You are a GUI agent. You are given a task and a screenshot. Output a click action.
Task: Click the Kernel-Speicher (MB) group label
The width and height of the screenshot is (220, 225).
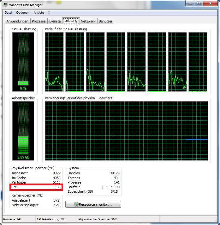click(27, 195)
